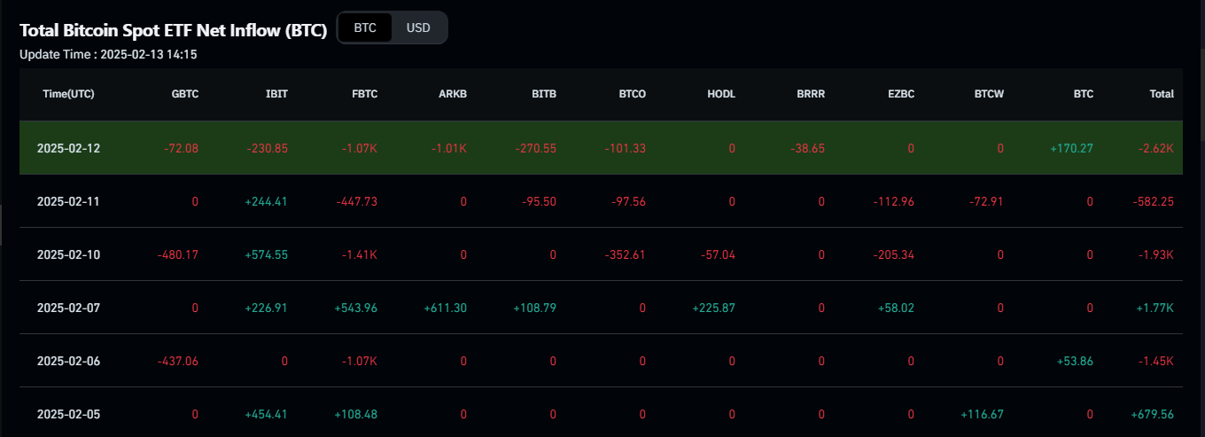Select the FBTC column header
This screenshot has height=437, width=1205.
point(365,94)
